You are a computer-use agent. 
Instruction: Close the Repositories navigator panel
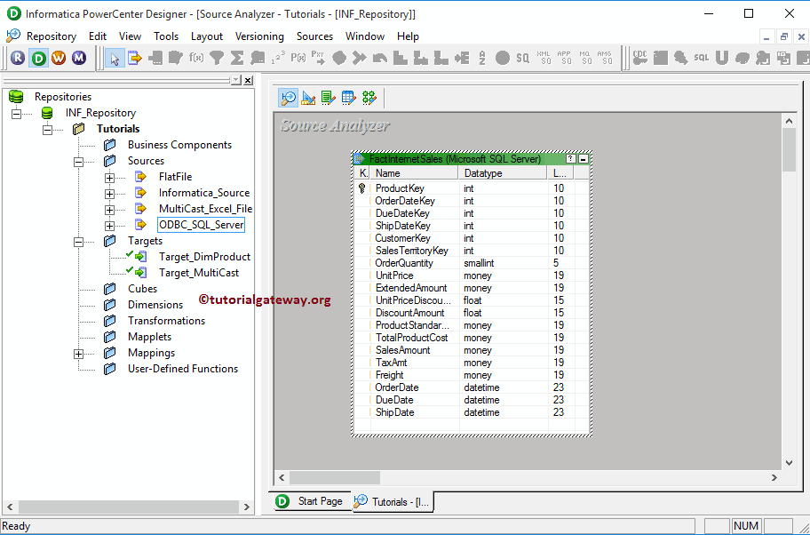pyautogui.click(x=247, y=80)
